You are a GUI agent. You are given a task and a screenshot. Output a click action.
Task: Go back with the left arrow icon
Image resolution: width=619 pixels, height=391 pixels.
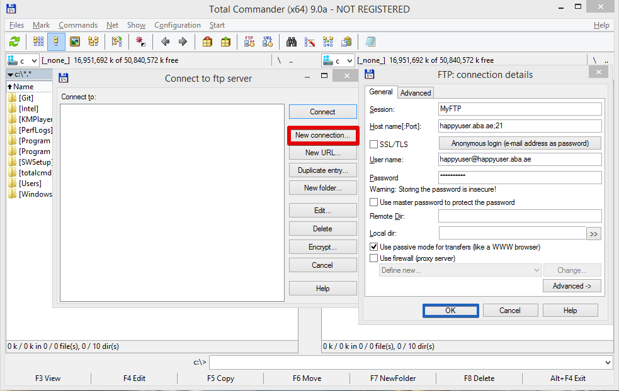[x=165, y=41]
